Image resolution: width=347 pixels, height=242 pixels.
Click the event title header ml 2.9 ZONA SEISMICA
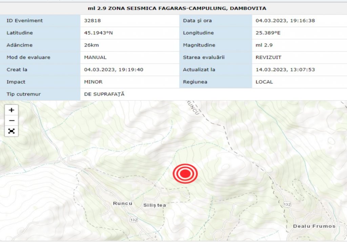pyautogui.click(x=177, y=8)
